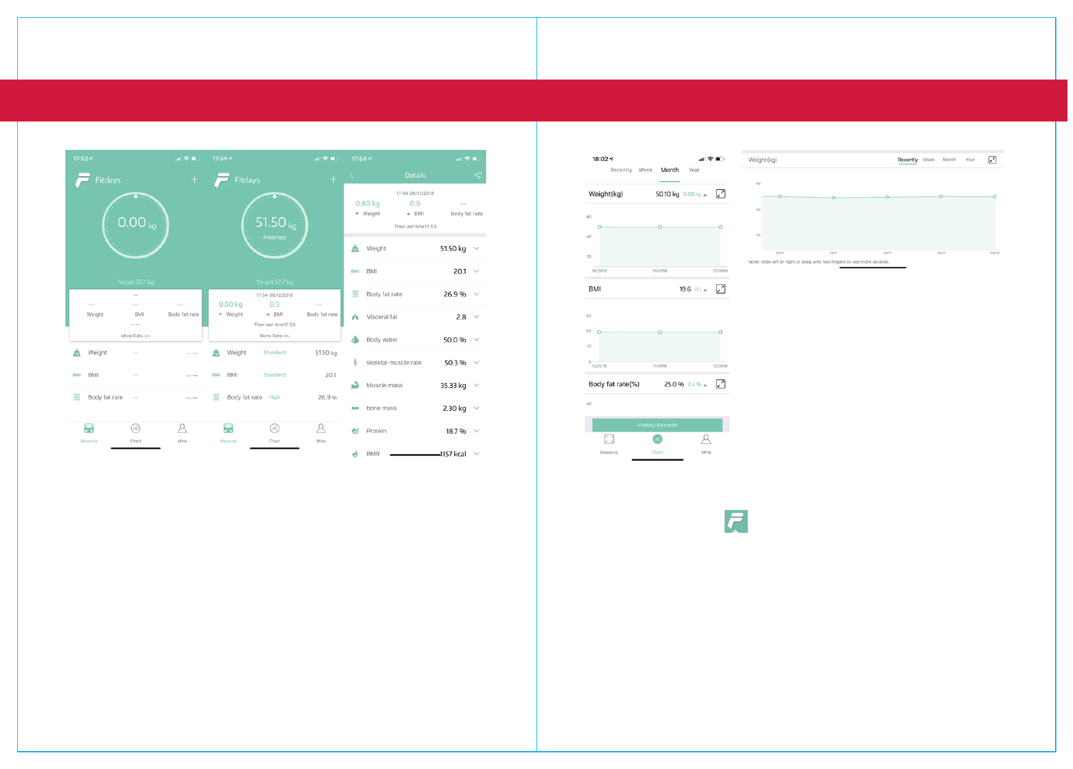Fullscreen the Weight(kg) monthly chart
Screen dimensions: 1073x769
720,194
